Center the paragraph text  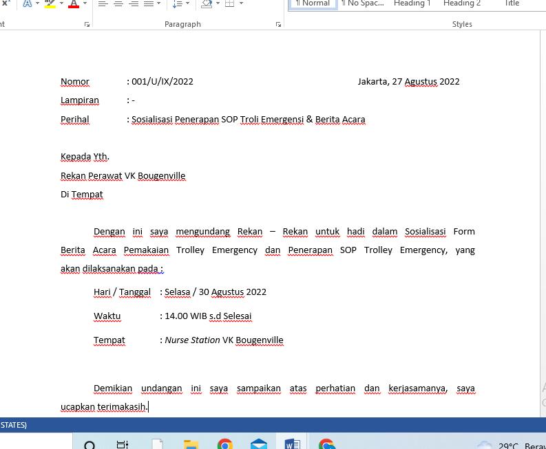118,3
